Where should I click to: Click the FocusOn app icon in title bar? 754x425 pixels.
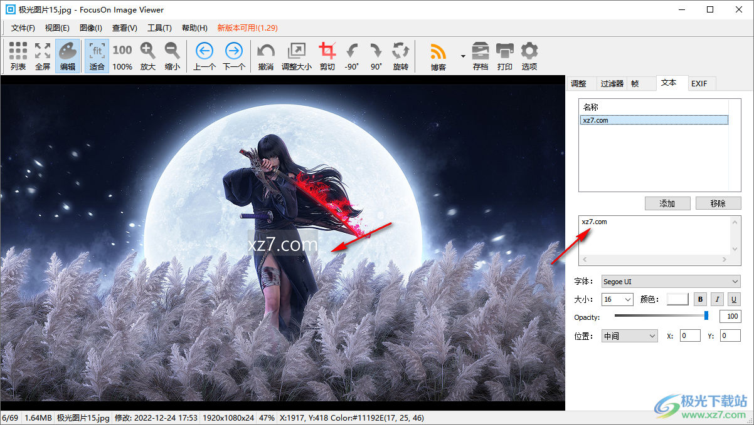point(9,9)
